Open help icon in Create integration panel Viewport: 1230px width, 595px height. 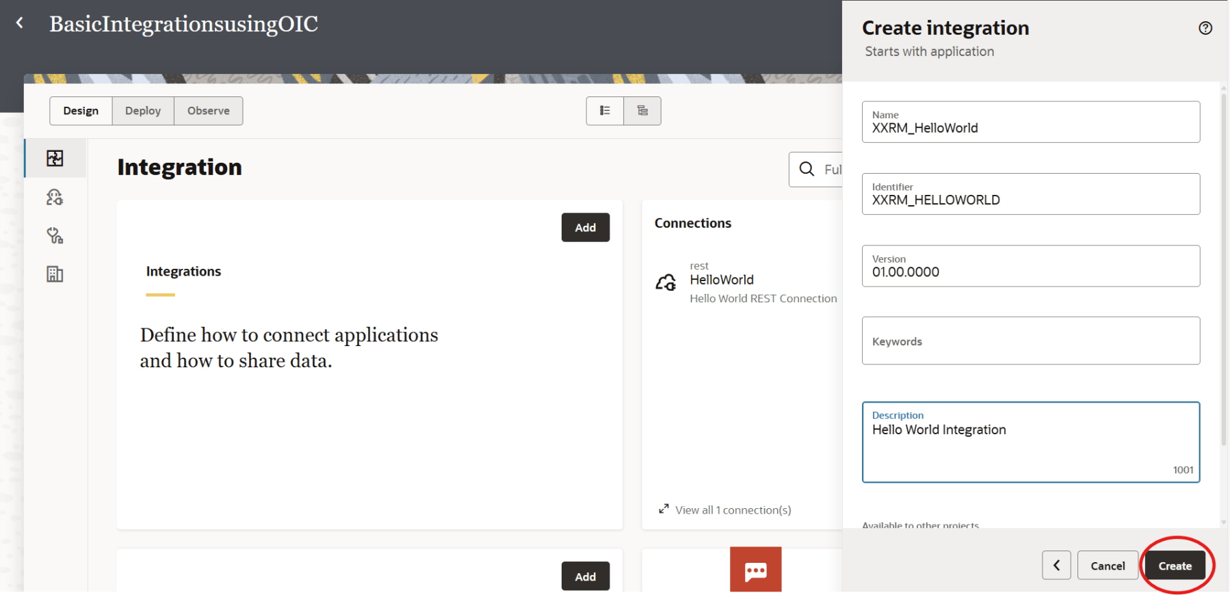coord(1205,28)
